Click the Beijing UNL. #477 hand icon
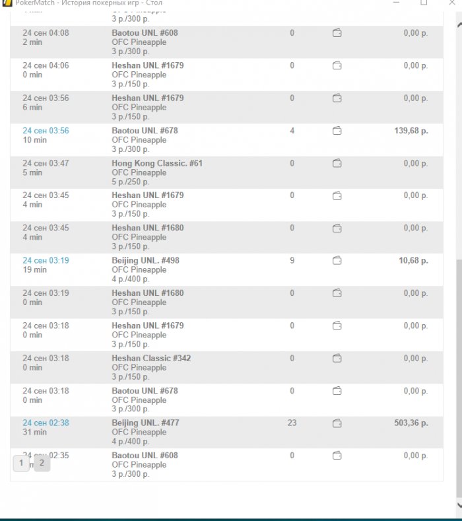462x521 pixels. coord(337,423)
